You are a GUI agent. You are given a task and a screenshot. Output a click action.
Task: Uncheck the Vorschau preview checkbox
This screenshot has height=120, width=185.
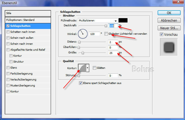pyautogui.click(x=161, y=34)
